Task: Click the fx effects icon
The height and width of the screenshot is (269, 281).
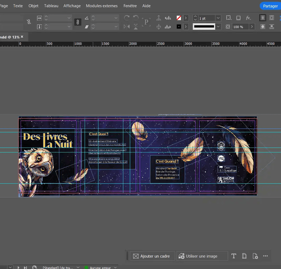Action: (248, 18)
